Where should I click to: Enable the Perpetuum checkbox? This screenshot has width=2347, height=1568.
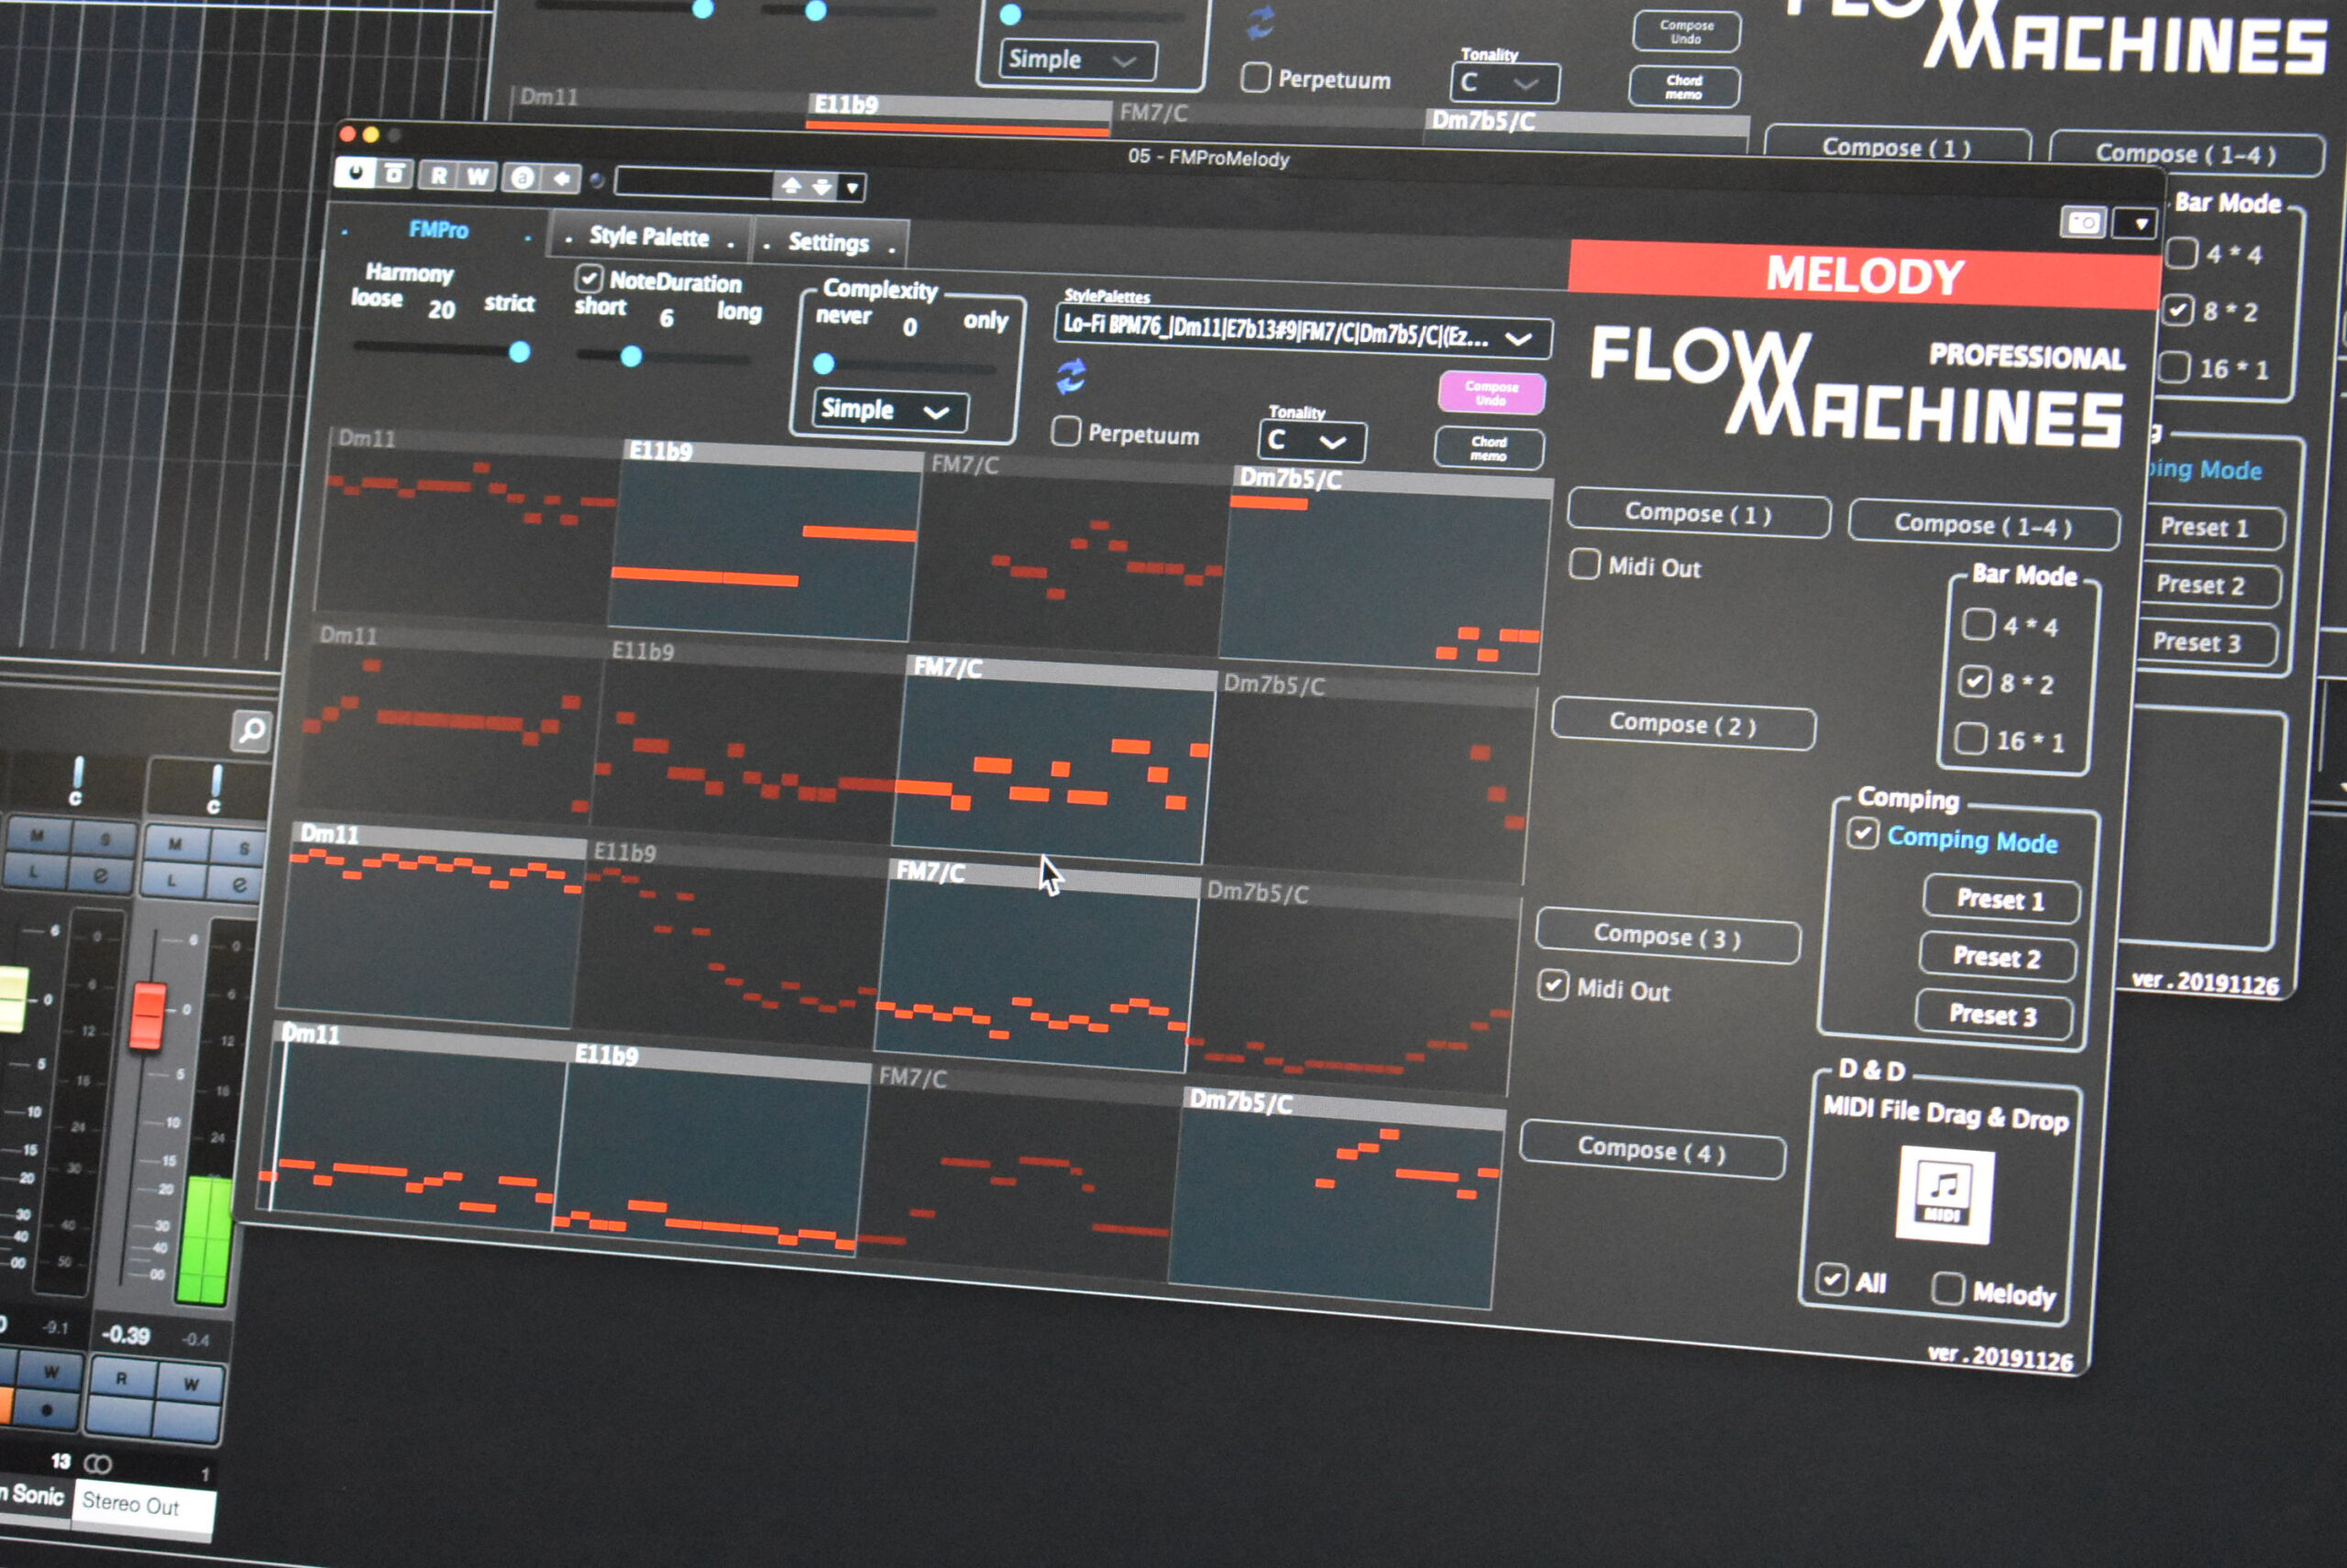pos(1066,431)
